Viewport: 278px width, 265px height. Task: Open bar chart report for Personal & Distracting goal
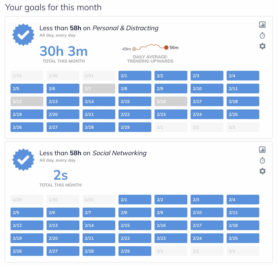[x=262, y=25]
